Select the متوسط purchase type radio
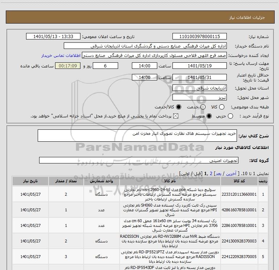Image resolution: width=279 pixels, height=270 pixels. point(209,116)
